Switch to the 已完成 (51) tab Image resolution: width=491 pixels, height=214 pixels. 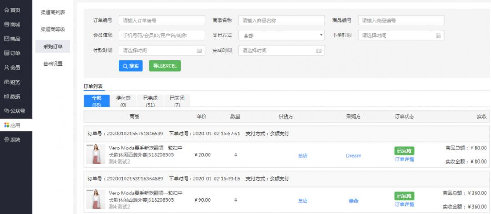150,101
